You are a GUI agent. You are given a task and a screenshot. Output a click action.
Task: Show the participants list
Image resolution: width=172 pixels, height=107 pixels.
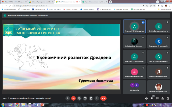(152, 98)
